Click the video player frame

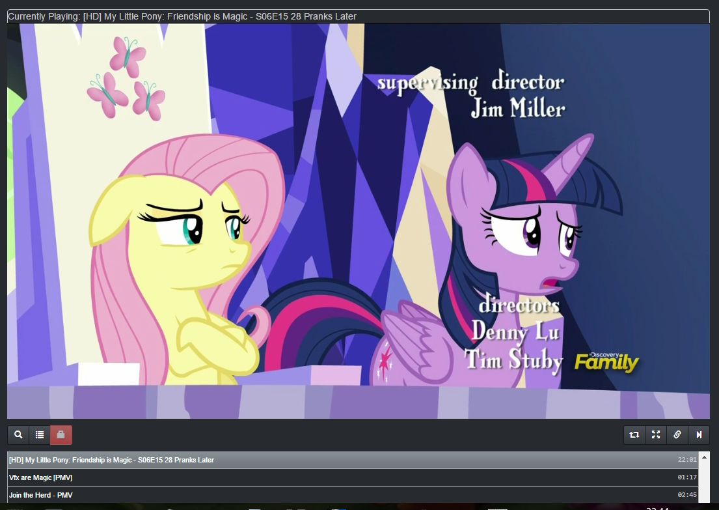359,221
